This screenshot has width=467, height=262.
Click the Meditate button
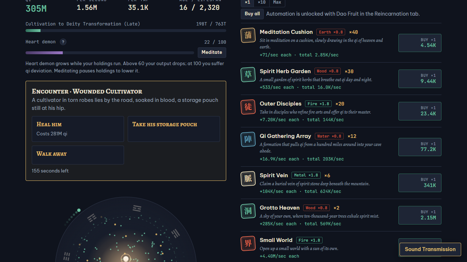point(212,52)
